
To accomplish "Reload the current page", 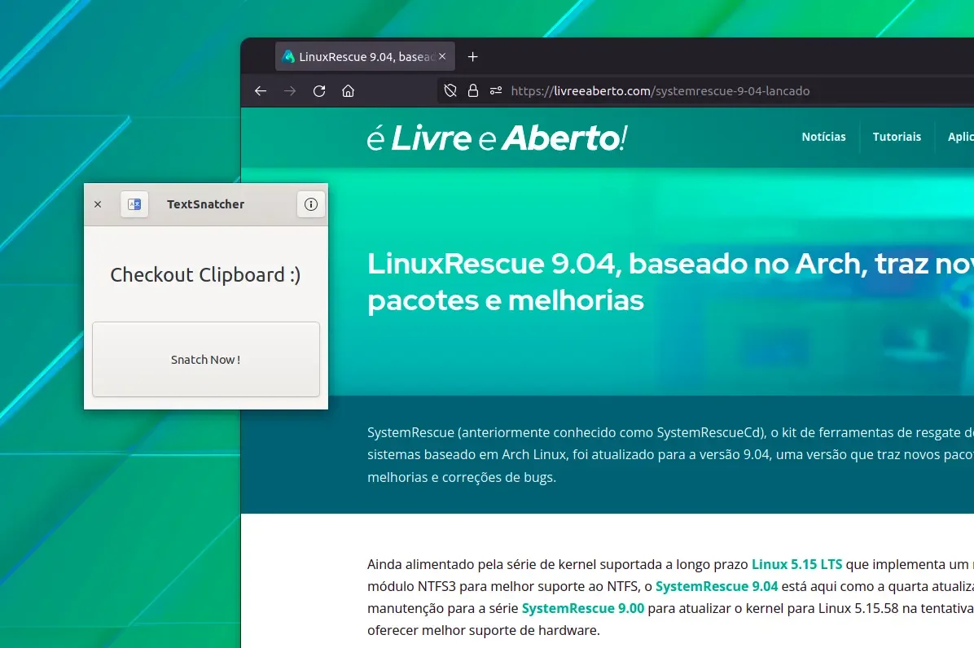I will pyautogui.click(x=319, y=91).
